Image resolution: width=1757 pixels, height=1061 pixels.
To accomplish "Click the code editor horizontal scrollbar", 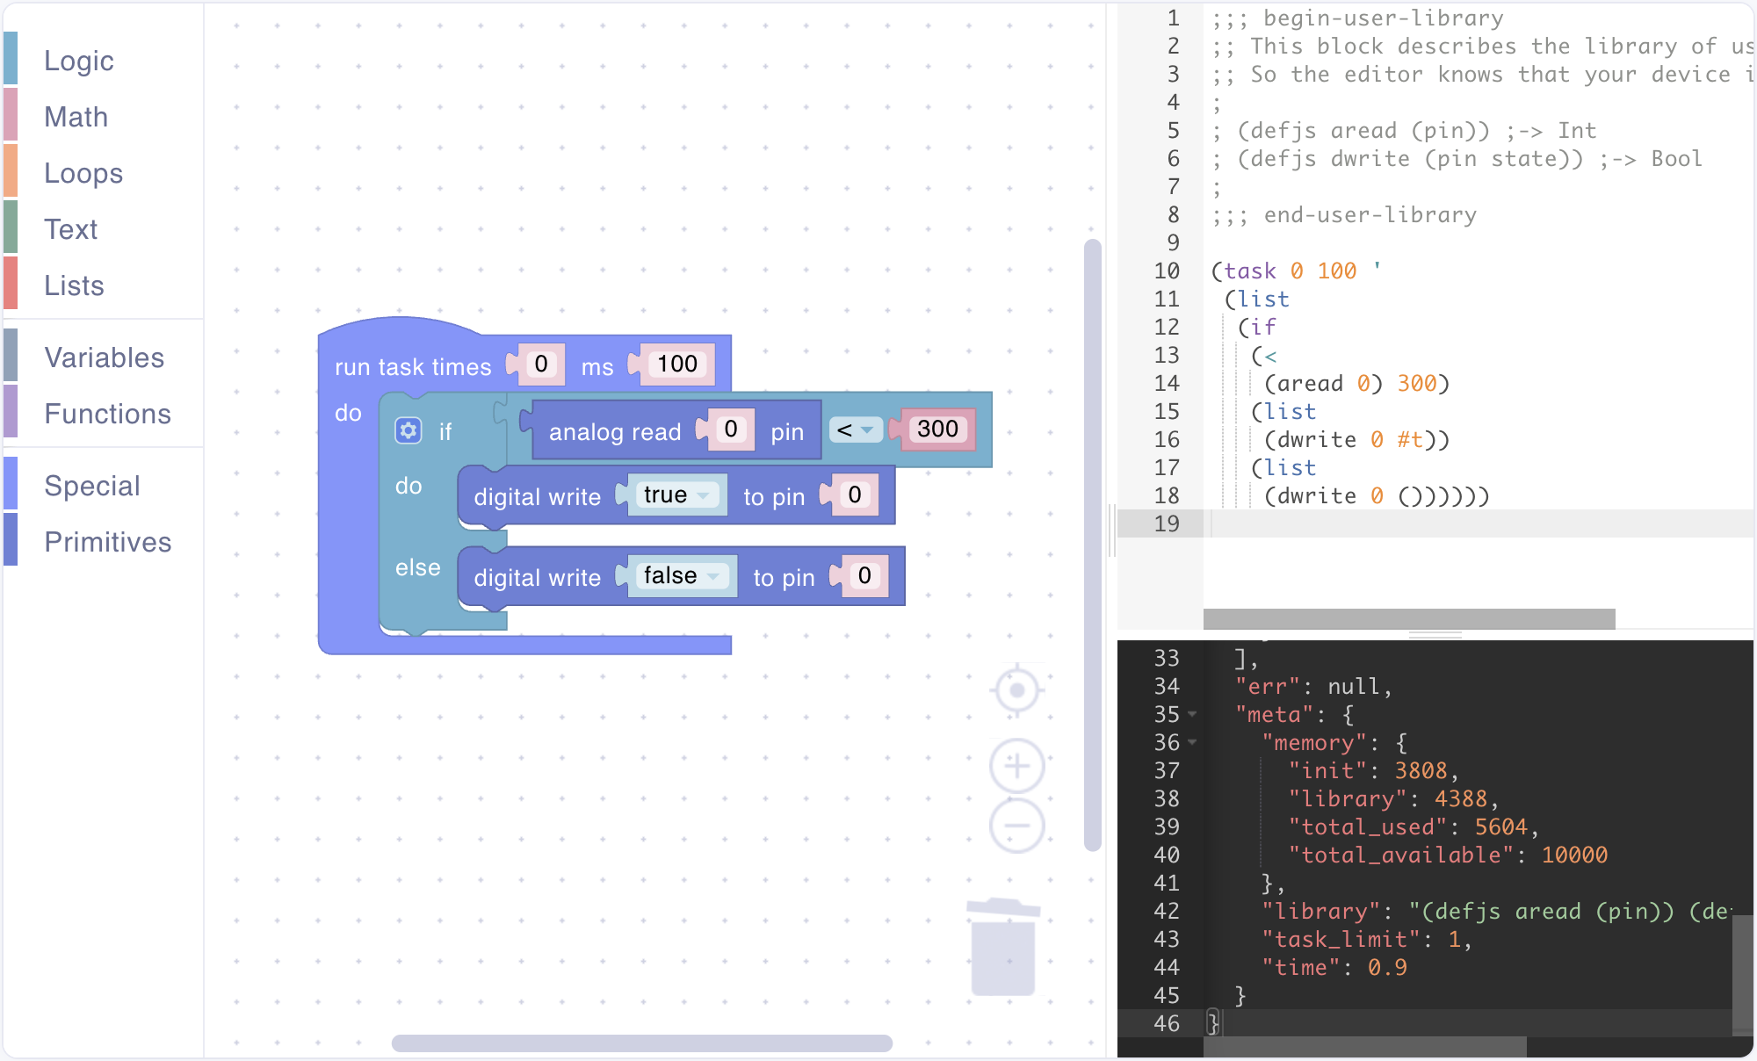I will click(1408, 618).
